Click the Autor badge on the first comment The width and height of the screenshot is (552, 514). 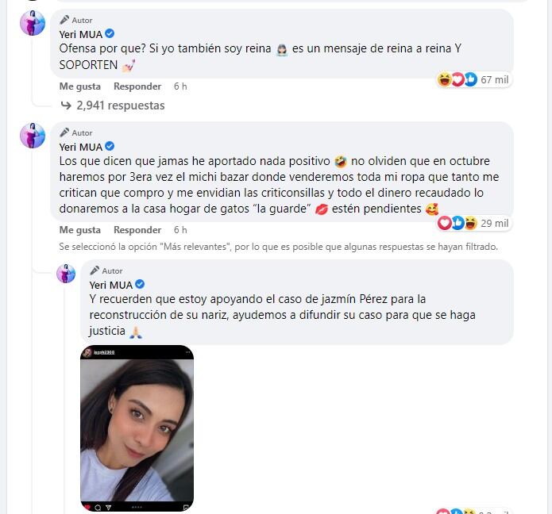coord(76,21)
